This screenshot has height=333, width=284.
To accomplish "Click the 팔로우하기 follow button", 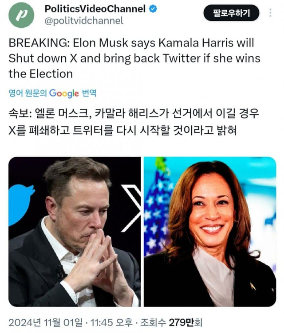I will tap(231, 13).
